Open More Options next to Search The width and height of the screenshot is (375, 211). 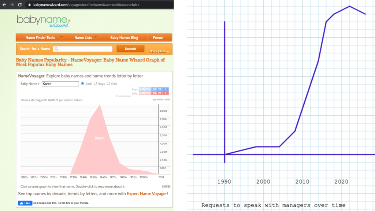pos(159,51)
